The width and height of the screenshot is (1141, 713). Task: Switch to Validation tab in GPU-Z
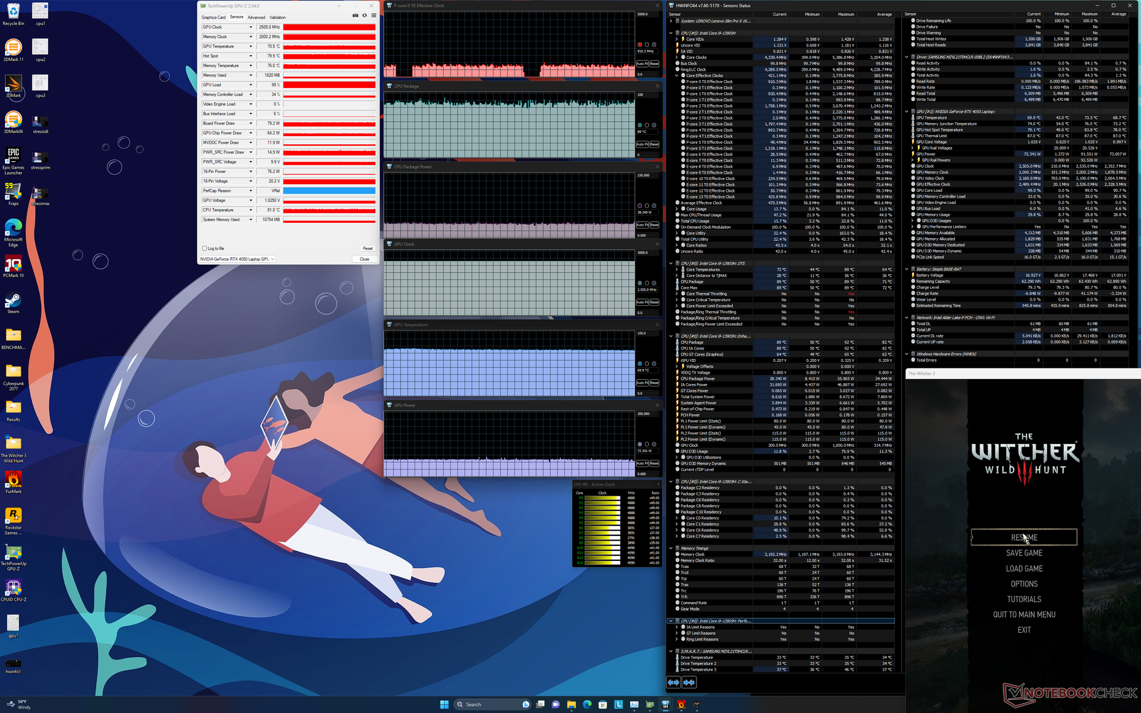[x=278, y=17]
